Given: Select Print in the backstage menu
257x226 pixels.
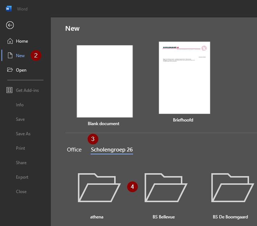Looking at the screenshot, I should pyautogui.click(x=21, y=148).
